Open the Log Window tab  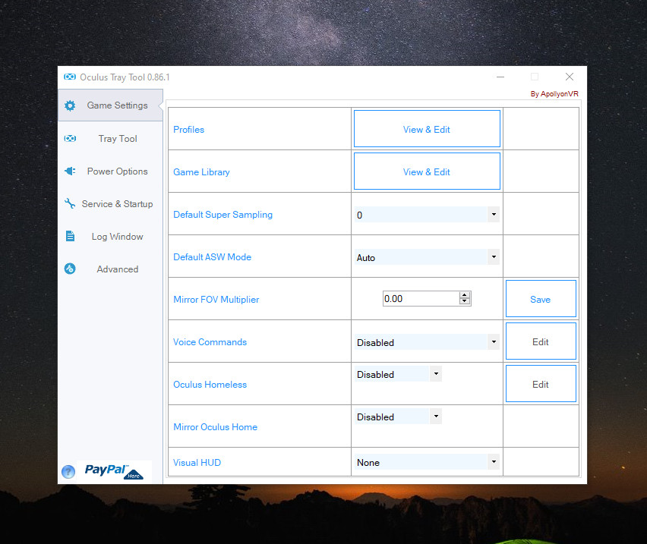pyautogui.click(x=111, y=236)
